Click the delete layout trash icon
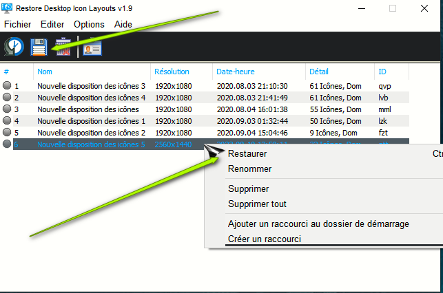 [x=63, y=47]
